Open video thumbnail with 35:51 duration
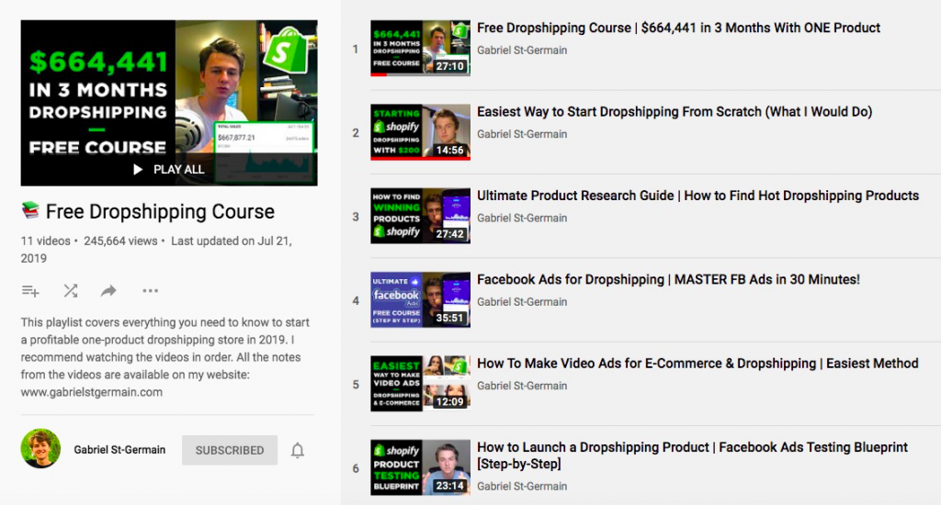The image size is (941, 505). [x=420, y=300]
